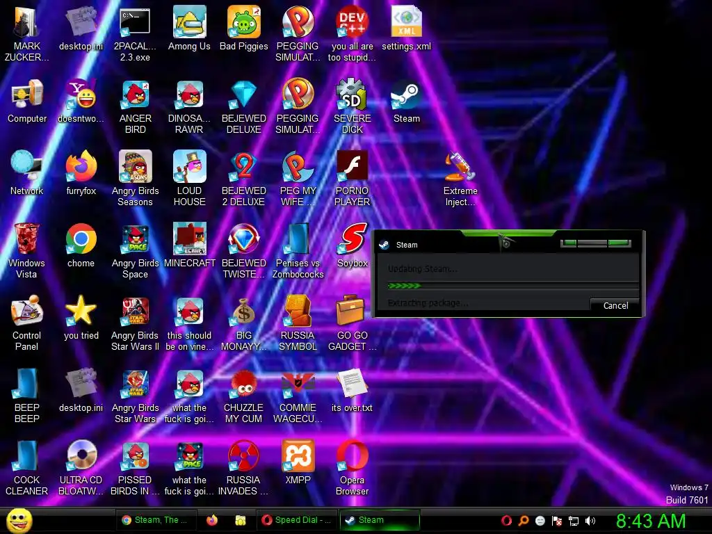Cancel the Steam update
Image resolution: width=712 pixels, height=534 pixels.
pos(615,306)
